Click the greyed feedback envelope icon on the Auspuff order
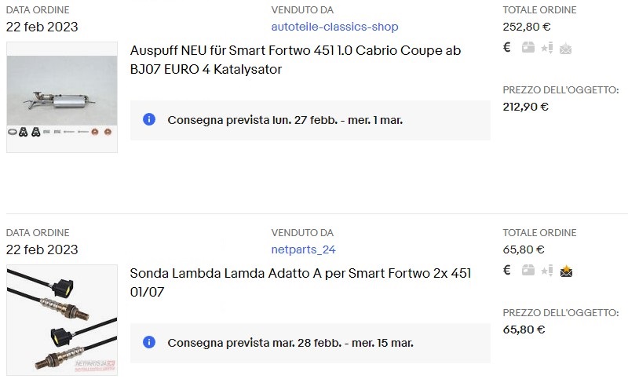Viewport: 628px width, 386px height. click(x=565, y=49)
